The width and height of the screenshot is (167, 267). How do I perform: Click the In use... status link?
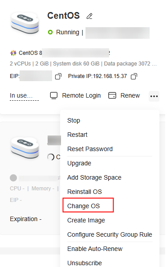[x=21, y=95]
